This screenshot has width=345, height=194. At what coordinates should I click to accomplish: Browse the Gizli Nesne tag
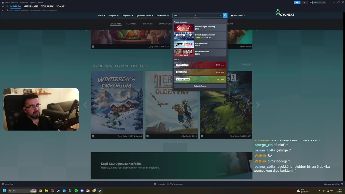(200, 72)
